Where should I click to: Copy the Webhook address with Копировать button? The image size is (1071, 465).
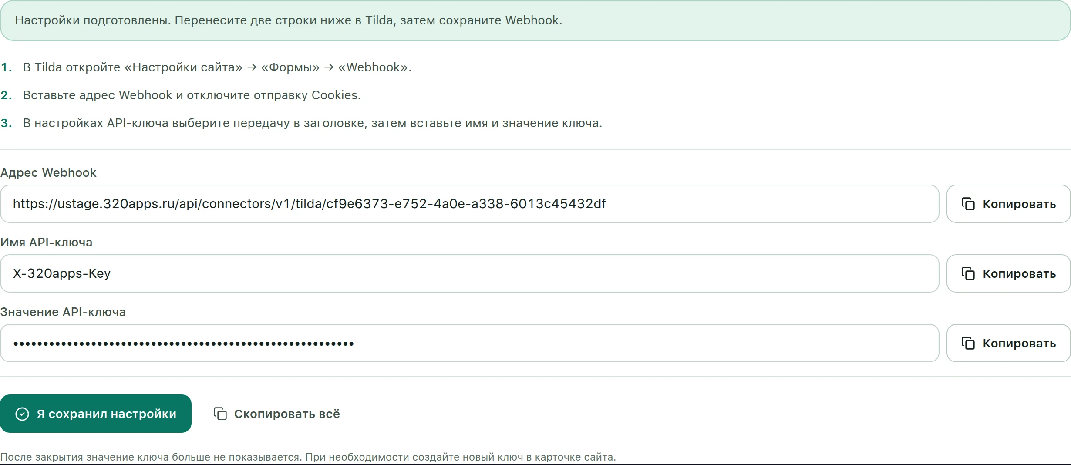click(1008, 204)
